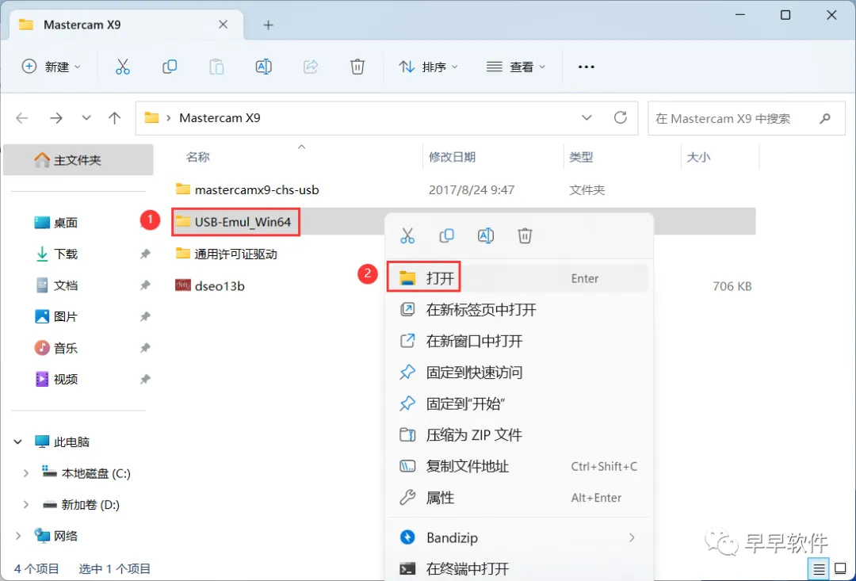The image size is (856, 581).
Task: Click the Cut icon in the toolbar
Action: [123, 67]
